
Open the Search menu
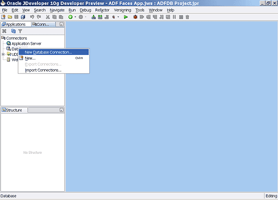40,10
